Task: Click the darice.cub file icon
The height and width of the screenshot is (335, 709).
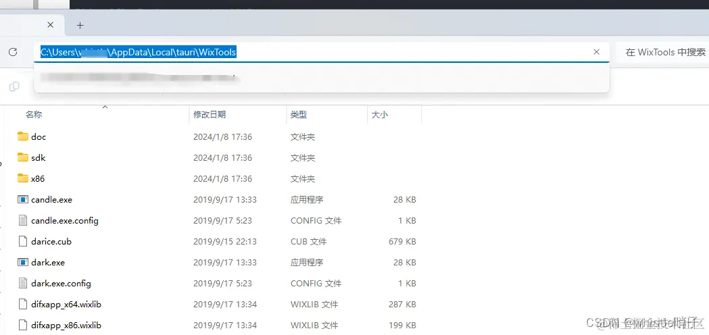Action: pyautogui.click(x=22, y=241)
